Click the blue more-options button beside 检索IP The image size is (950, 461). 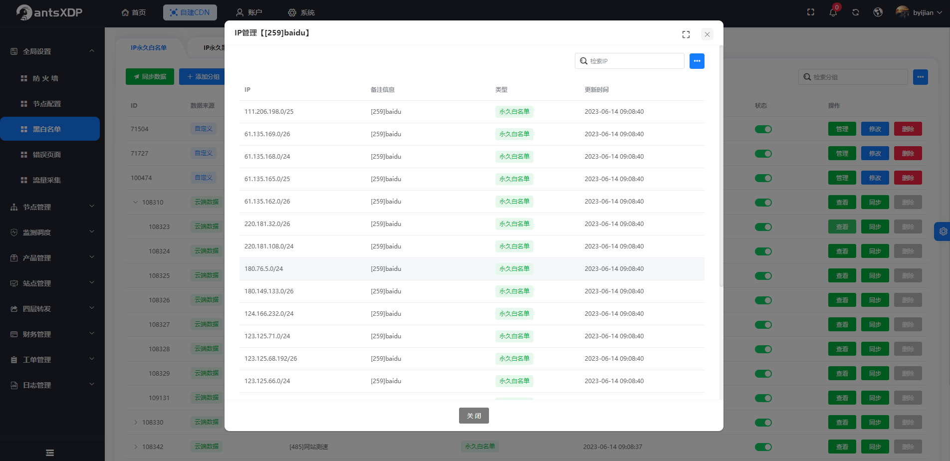[x=697, y=61]
